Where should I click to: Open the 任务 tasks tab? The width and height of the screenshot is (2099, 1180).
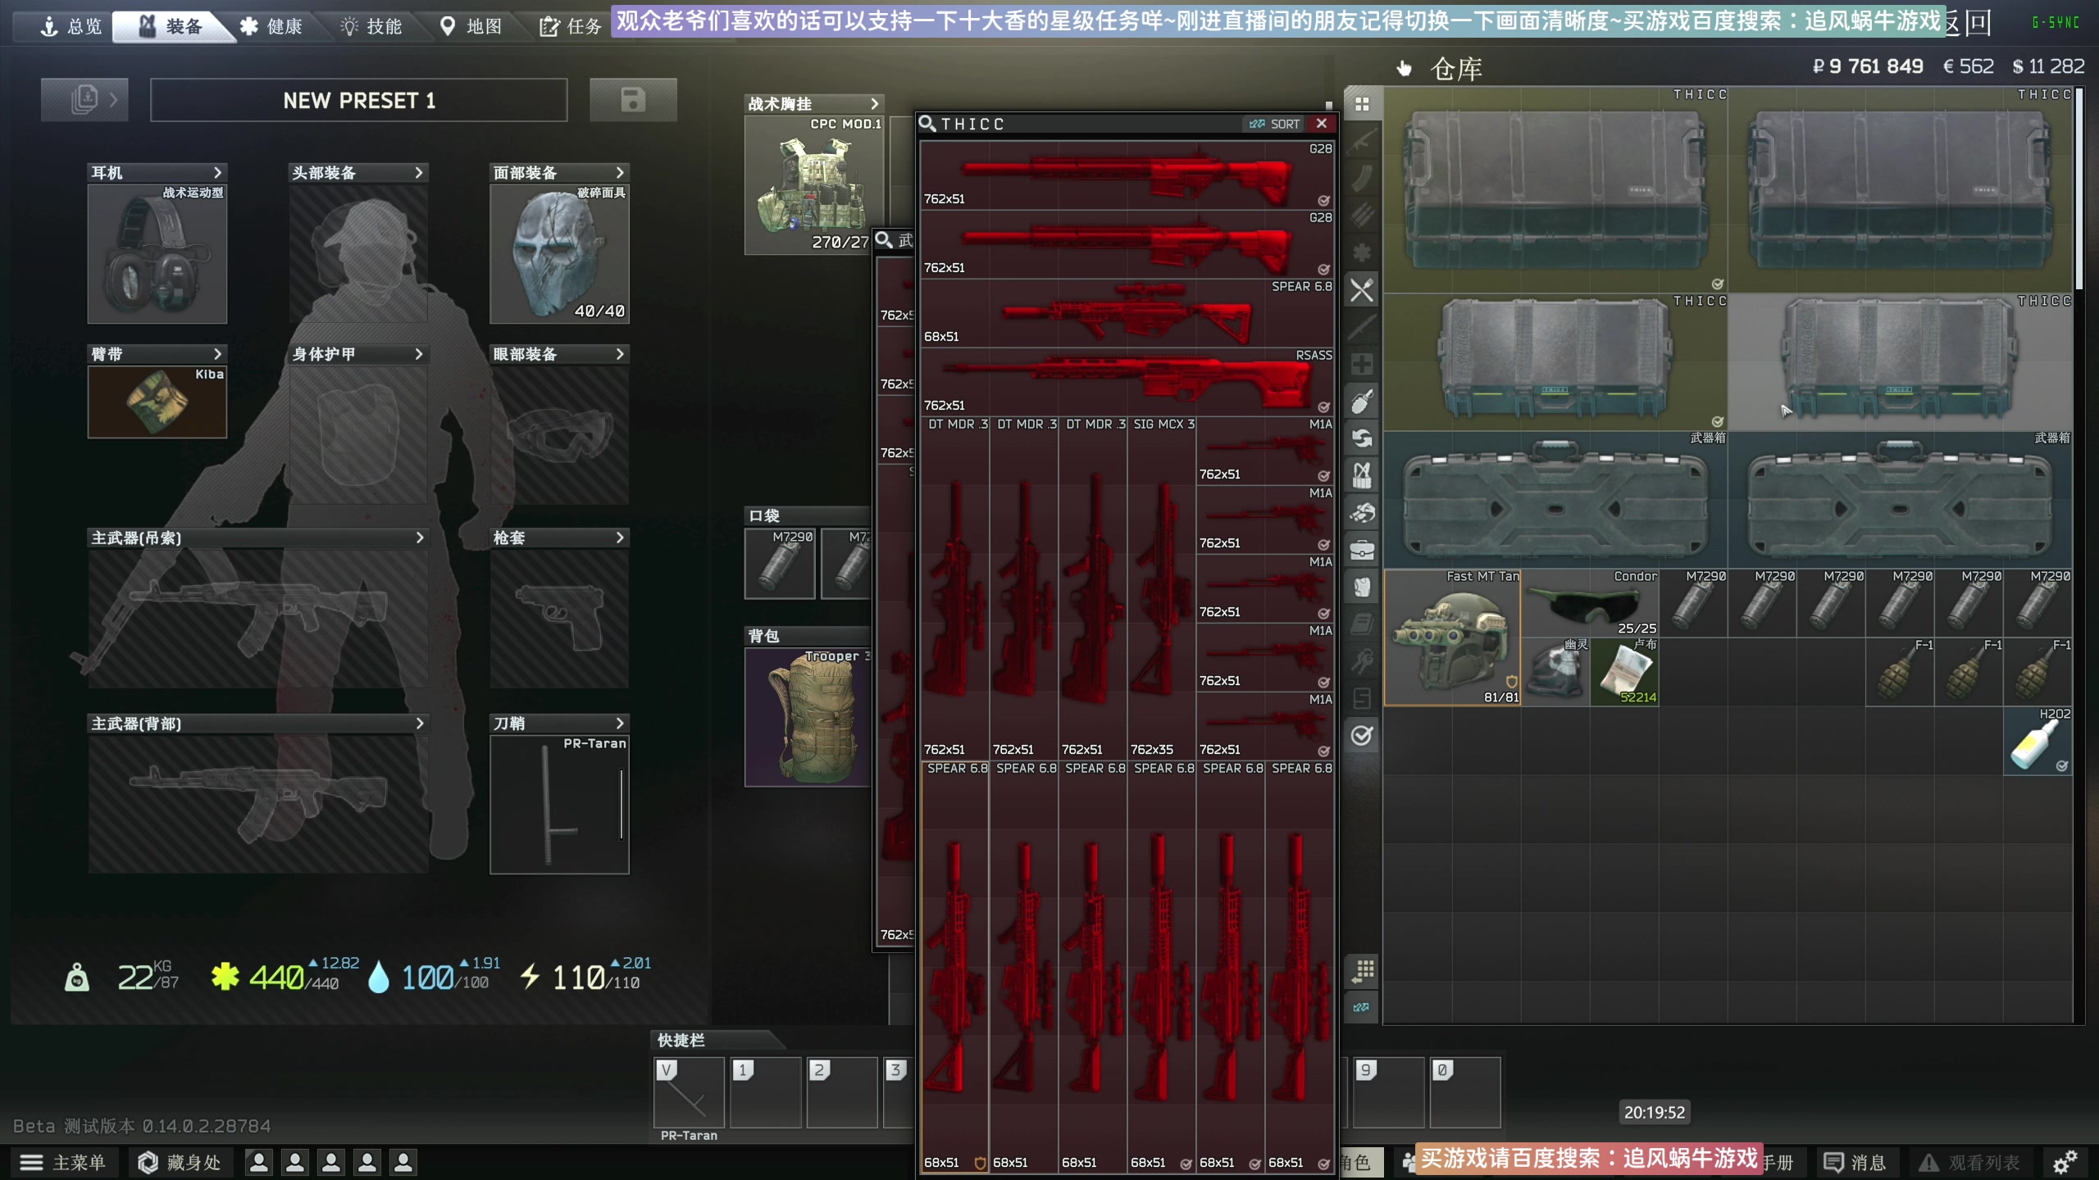[x=571, y=26]
